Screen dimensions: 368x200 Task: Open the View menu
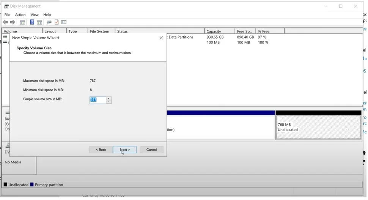[34, 15]
